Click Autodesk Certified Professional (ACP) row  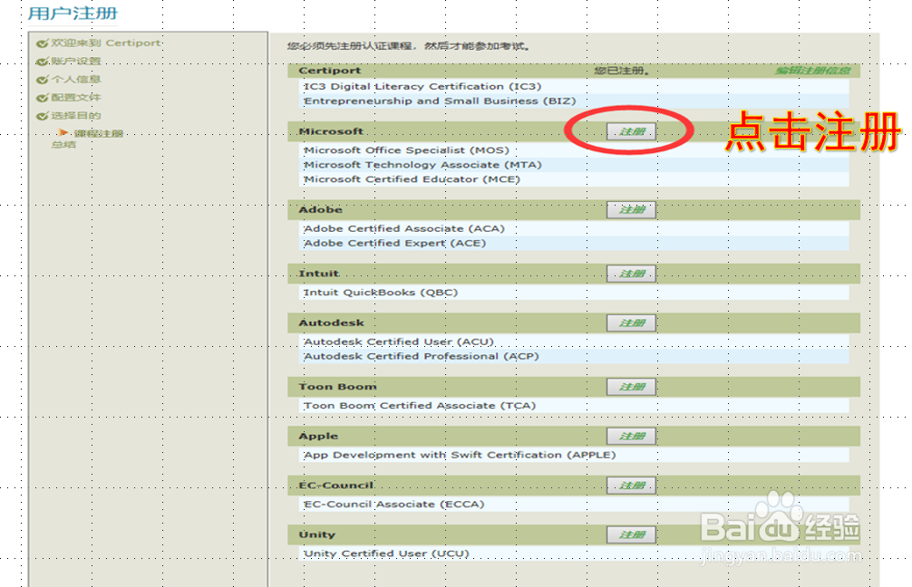[x=574, y=357]
